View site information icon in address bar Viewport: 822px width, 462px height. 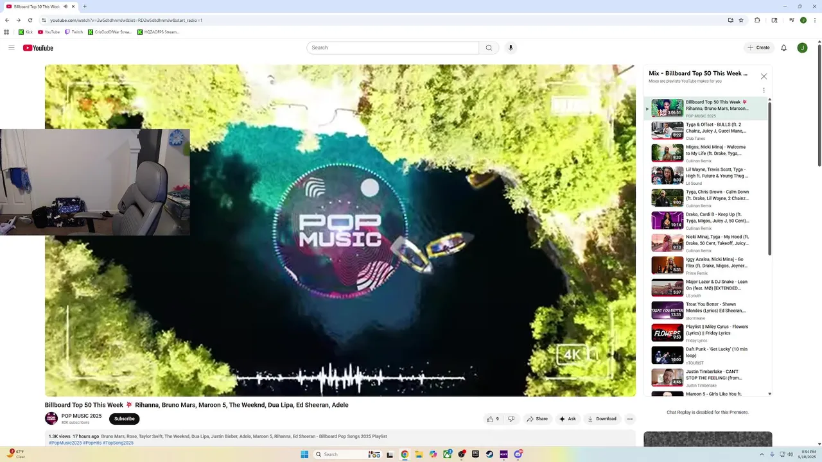point(44,20)
